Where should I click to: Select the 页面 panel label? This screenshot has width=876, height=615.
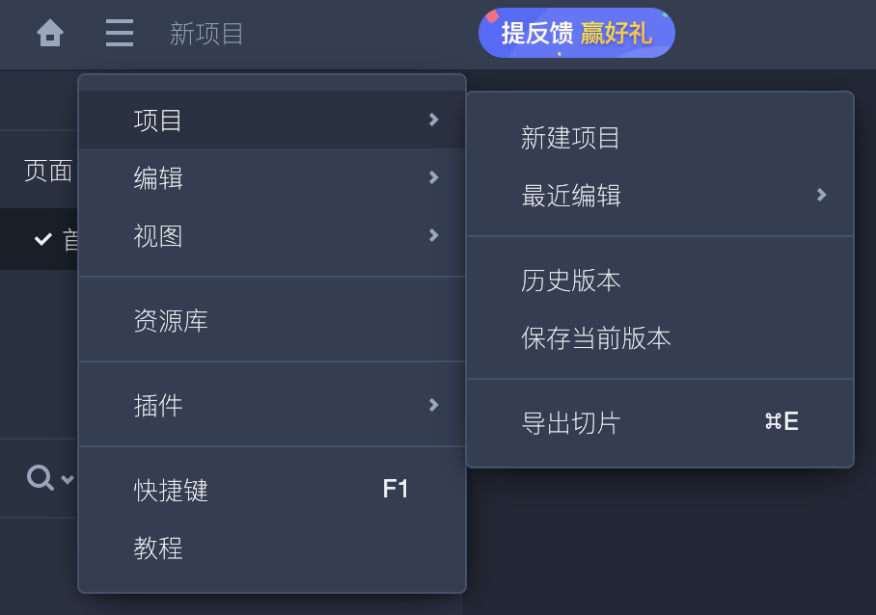[x=48, y=171]
